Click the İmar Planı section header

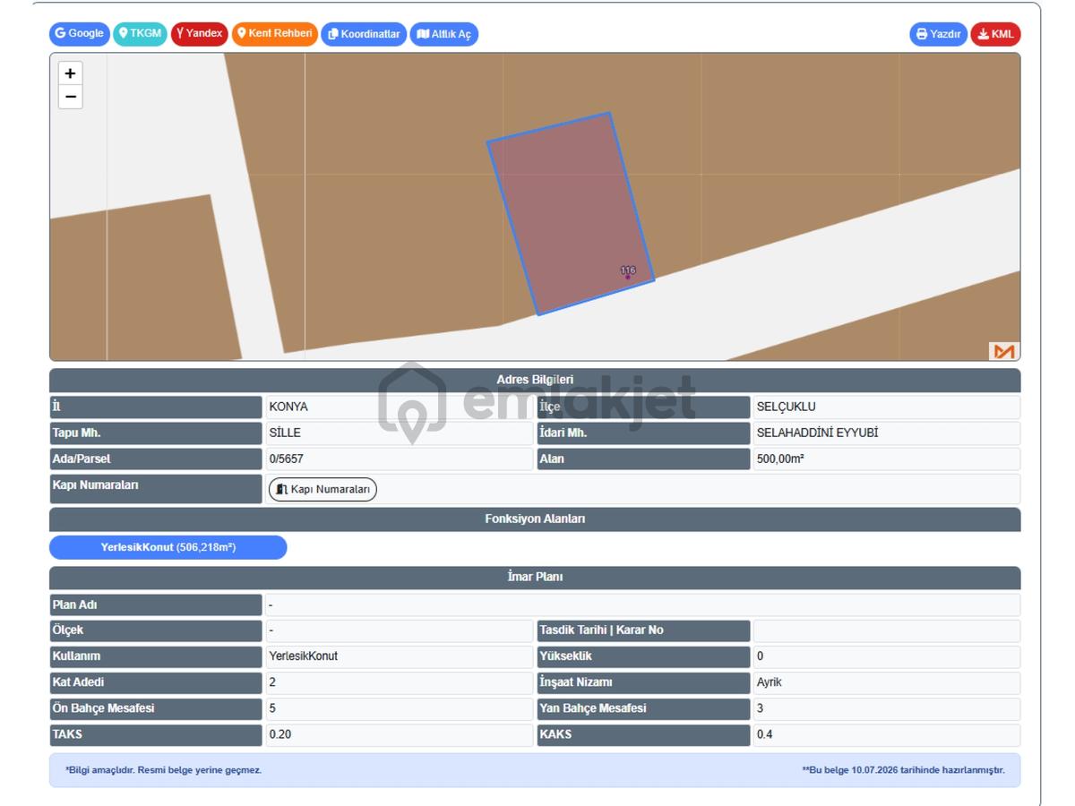535,578
